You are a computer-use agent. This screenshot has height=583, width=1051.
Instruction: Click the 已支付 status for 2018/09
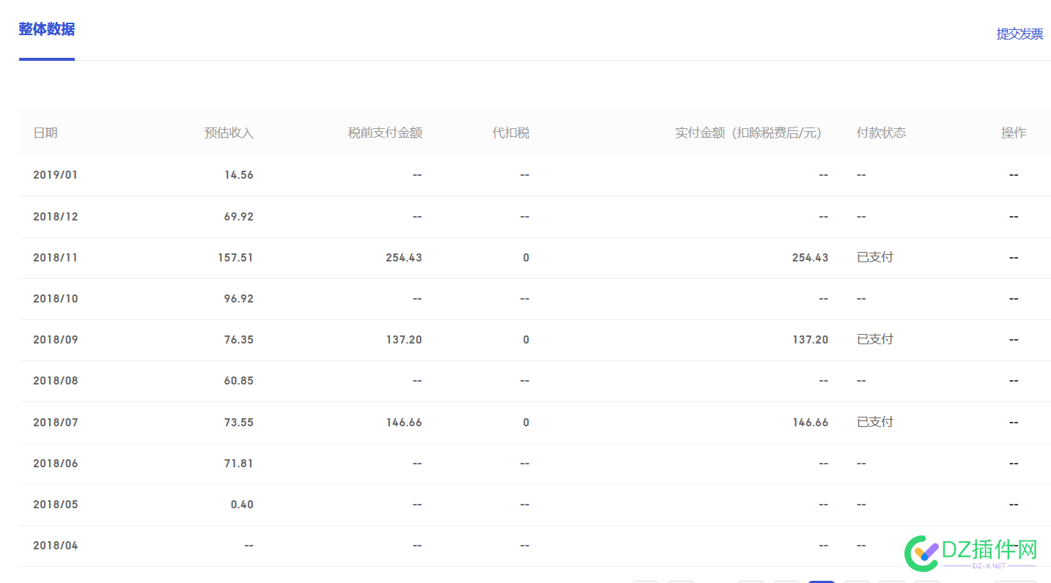click(x=875, y=339)
